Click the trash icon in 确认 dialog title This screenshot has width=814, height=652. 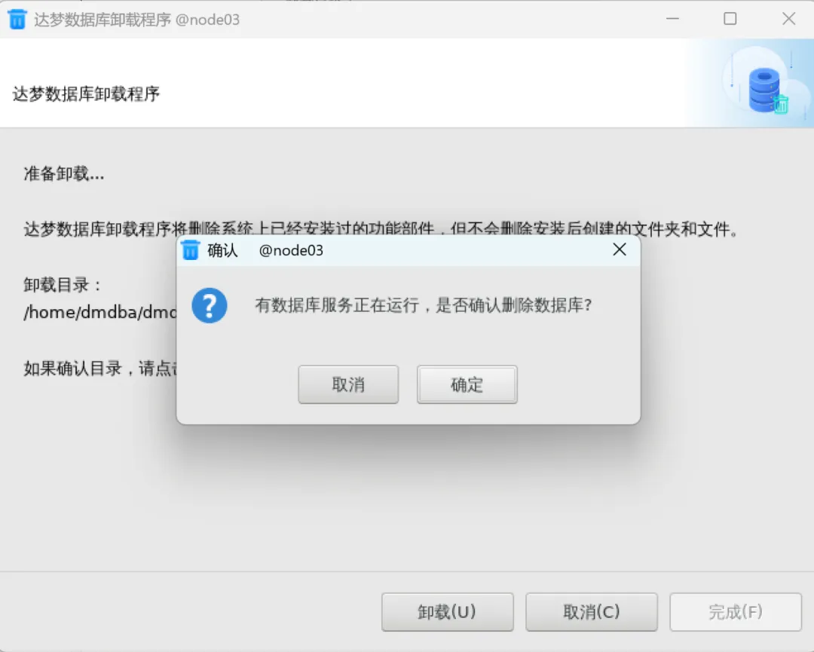pos(191,250)
